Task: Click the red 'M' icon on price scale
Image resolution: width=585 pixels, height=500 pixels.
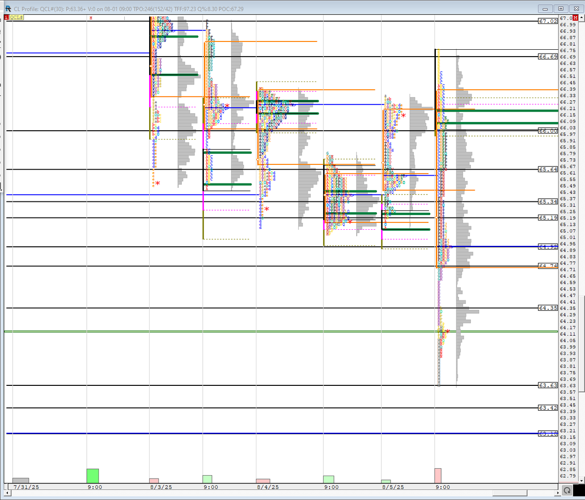Action: coord(575,18)
